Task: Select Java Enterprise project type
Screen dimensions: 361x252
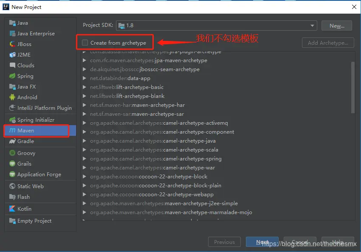Action: click(40, 34)
